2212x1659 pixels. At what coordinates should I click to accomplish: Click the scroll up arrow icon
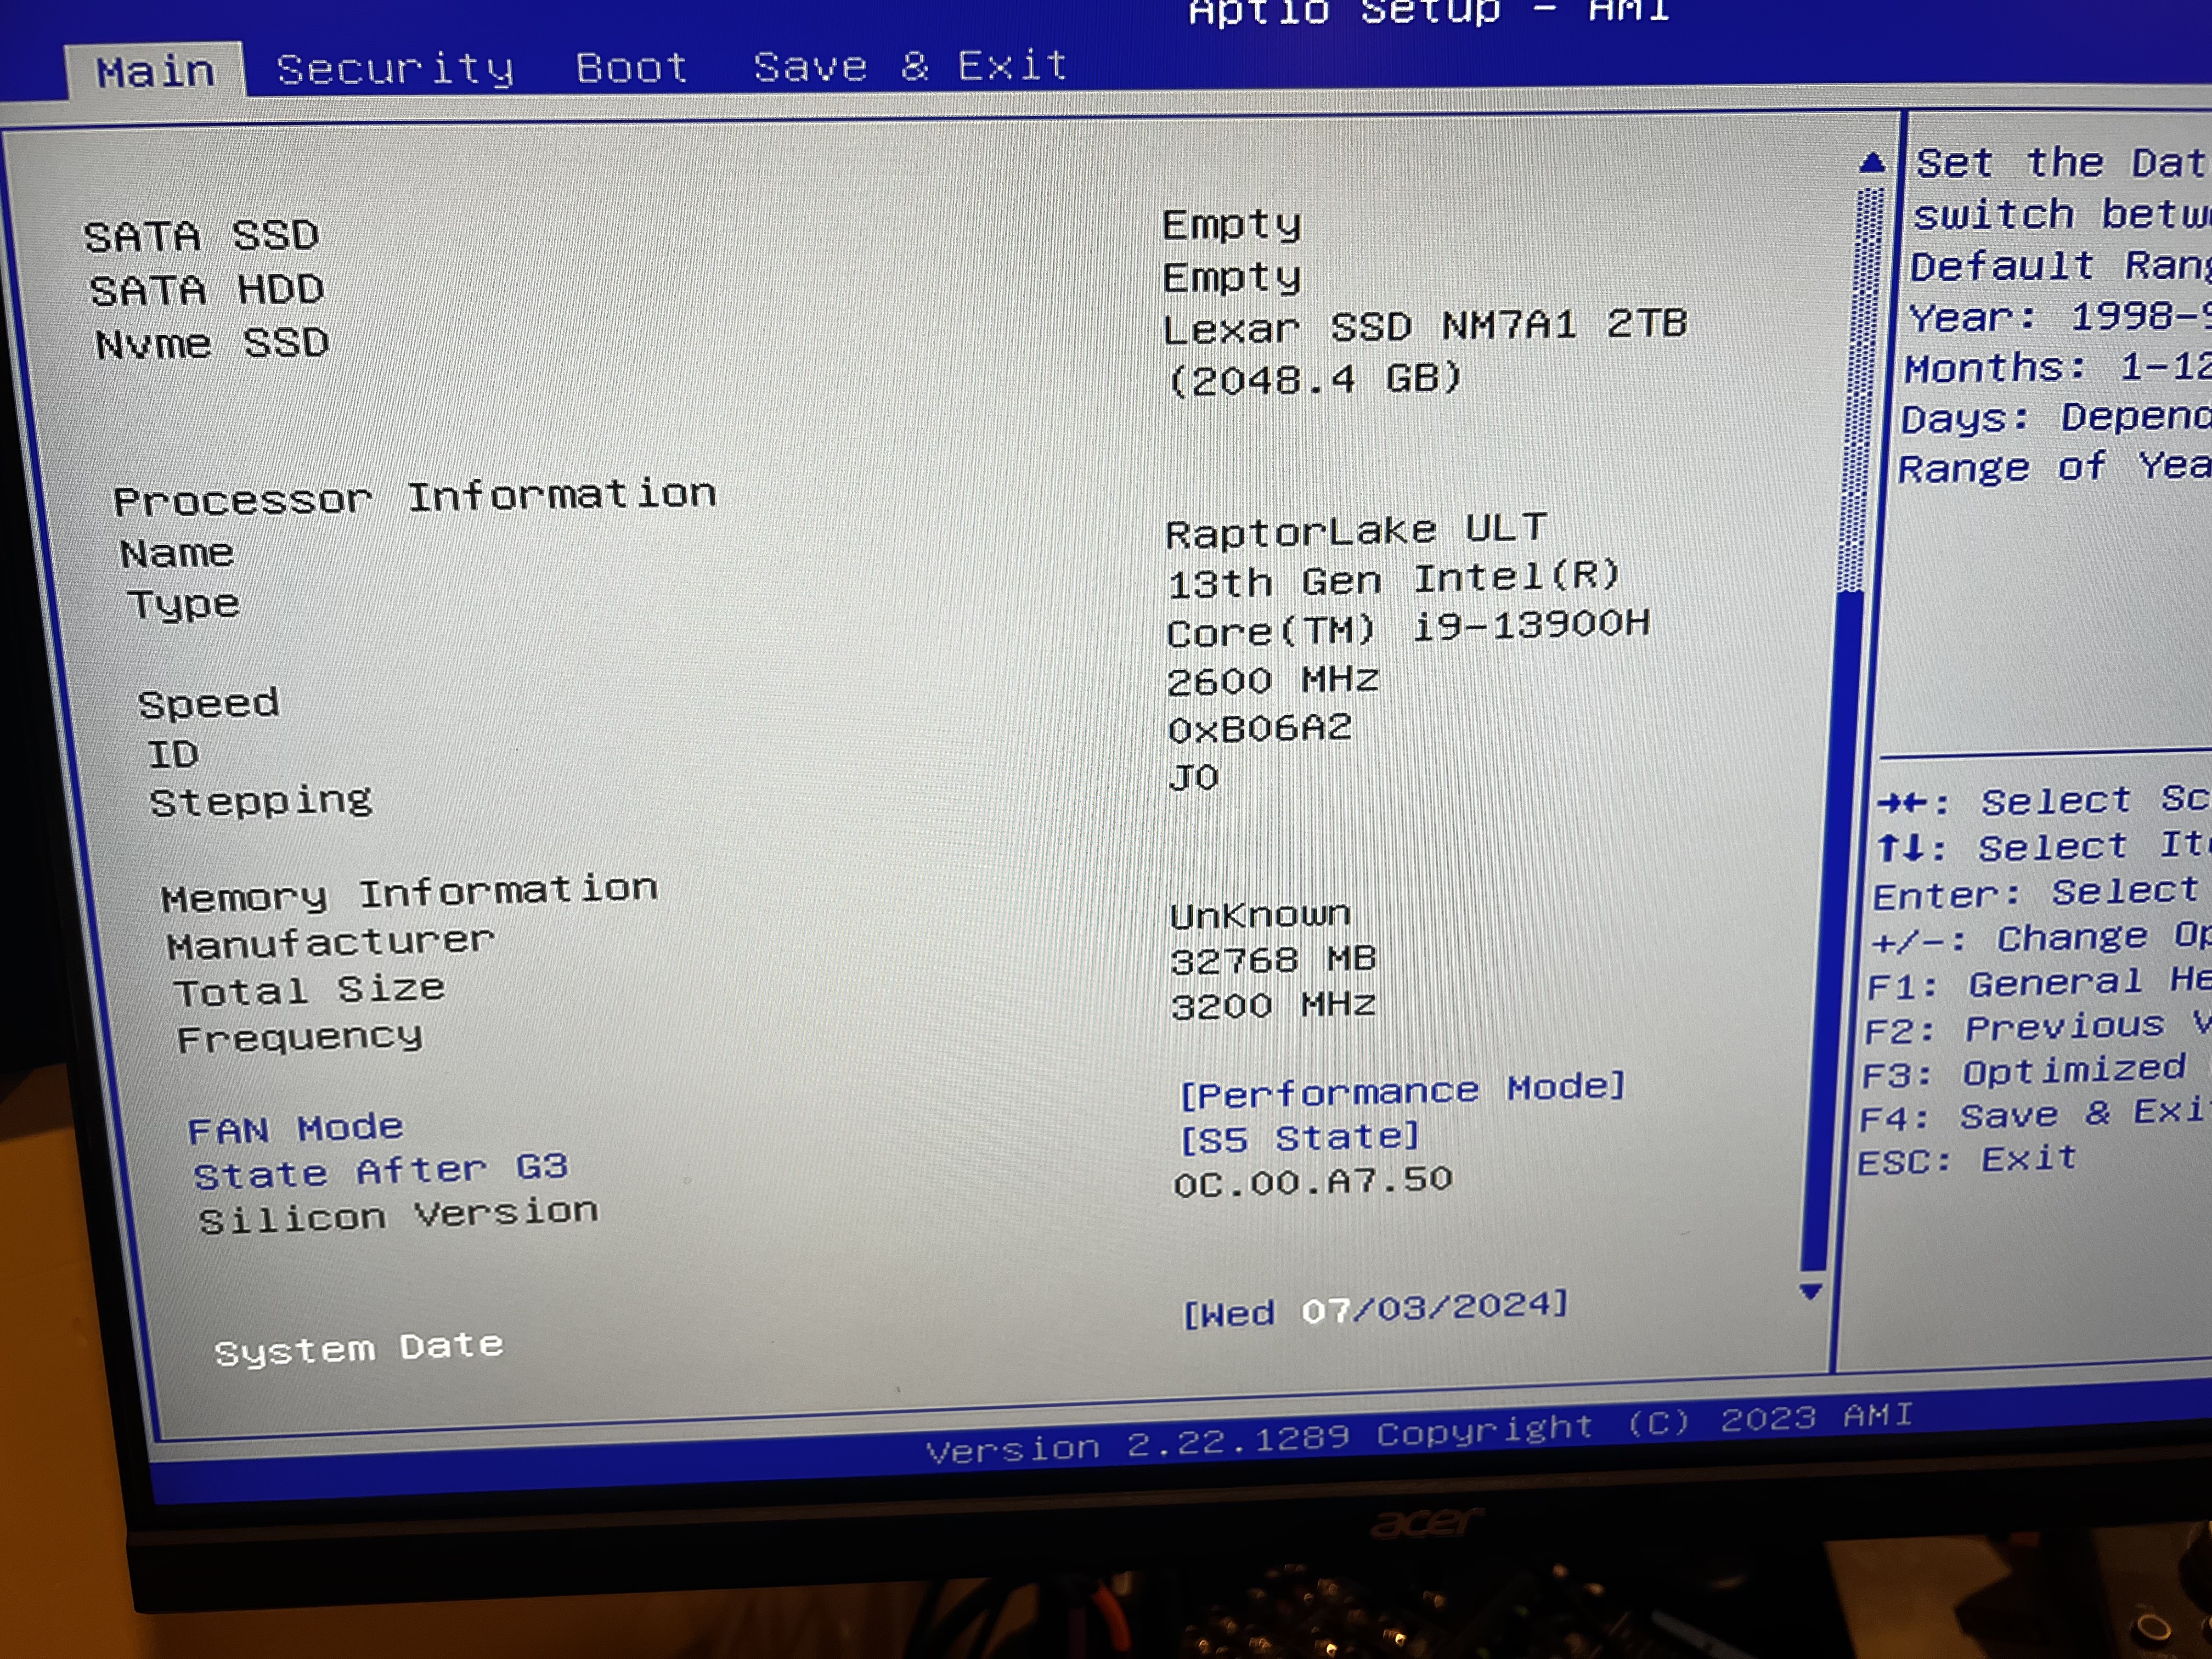click(1872, 163)
